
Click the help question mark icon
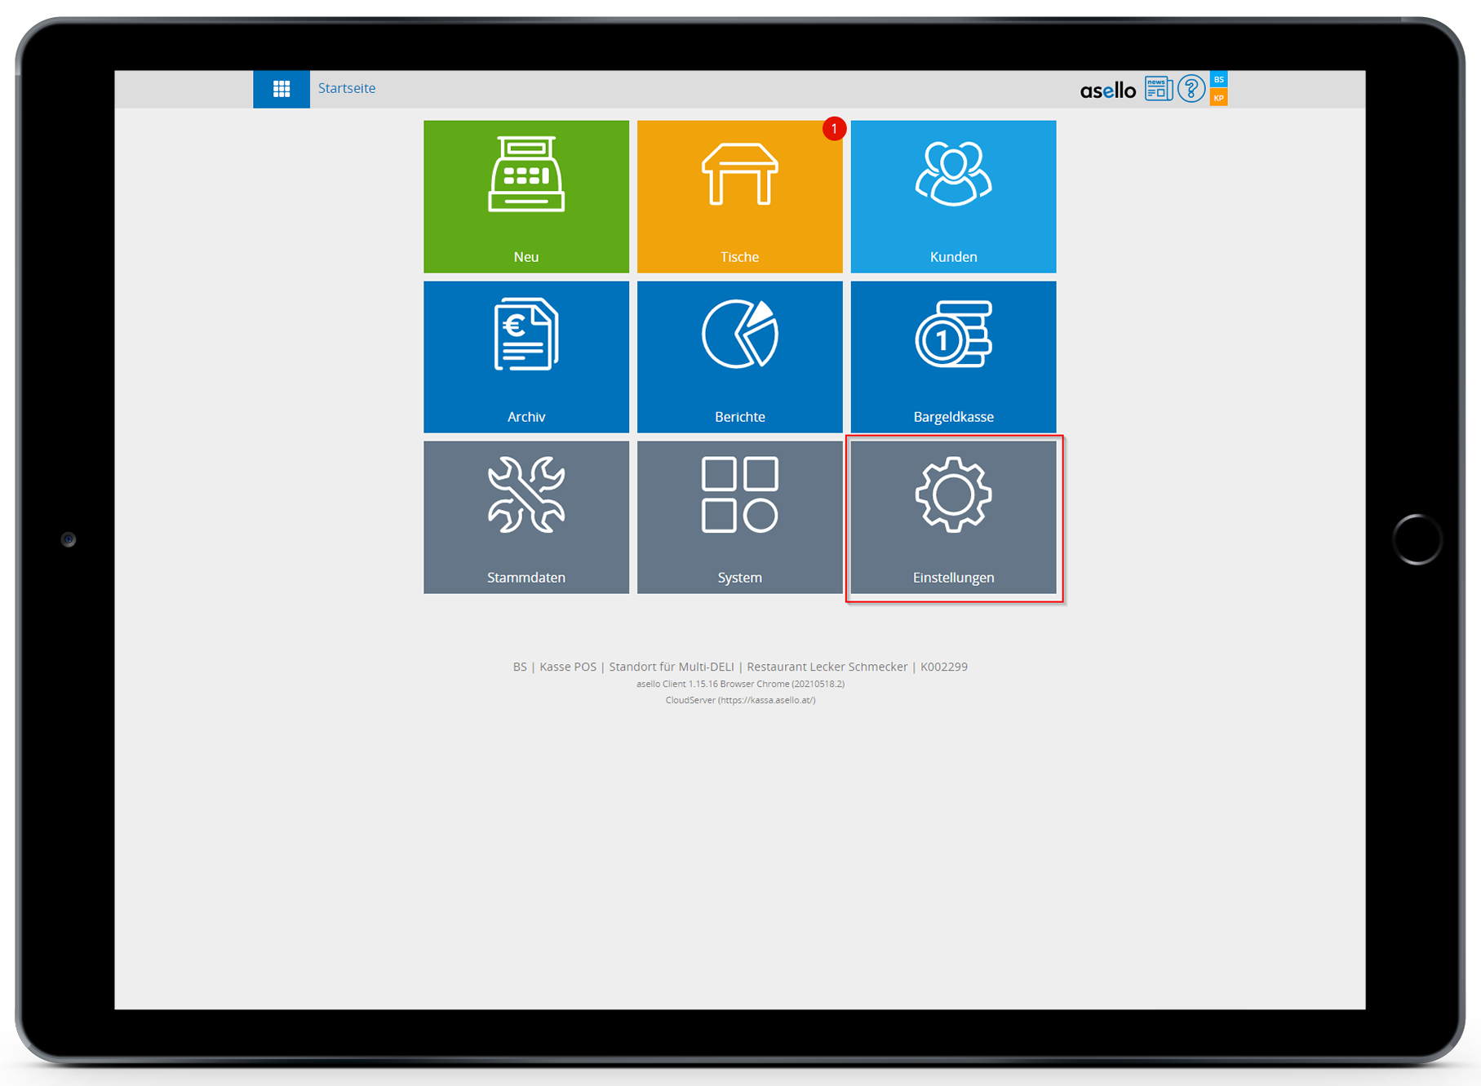point(1191,88)
